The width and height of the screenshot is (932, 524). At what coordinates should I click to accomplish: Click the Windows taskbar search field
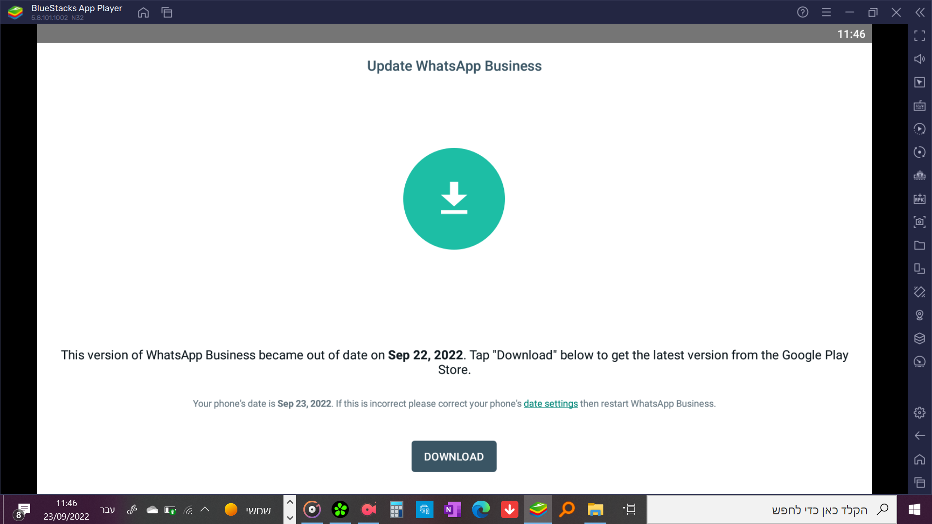(x=772, y=509)
